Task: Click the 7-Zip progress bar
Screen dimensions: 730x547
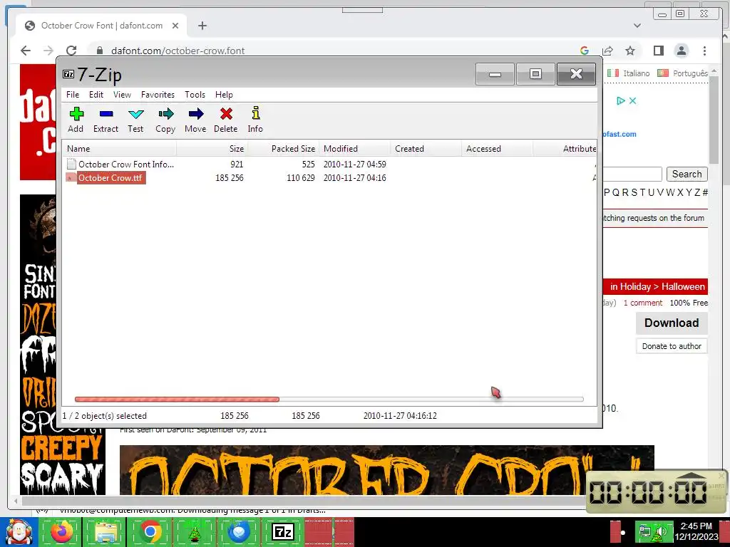Action: tap(329, 399)
